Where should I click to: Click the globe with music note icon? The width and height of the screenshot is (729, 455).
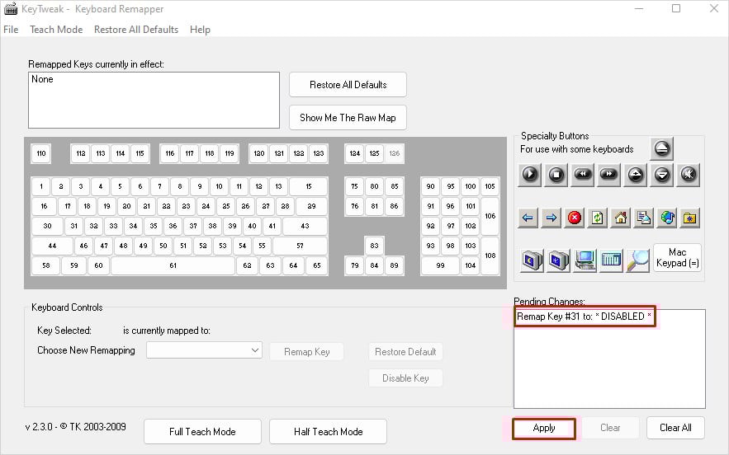(667, 218)
